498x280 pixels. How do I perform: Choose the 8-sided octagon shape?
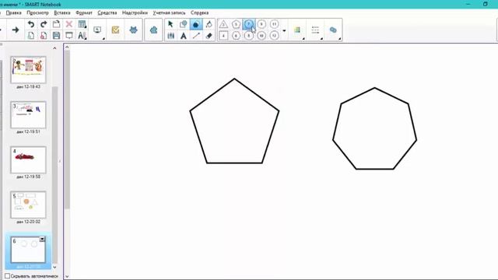[249, 36]
